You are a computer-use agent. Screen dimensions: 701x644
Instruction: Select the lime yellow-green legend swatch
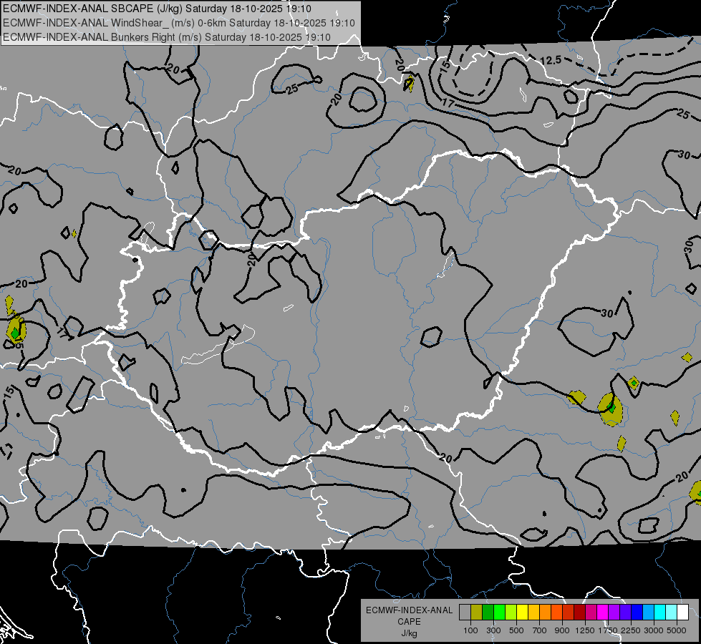tap(511, 613)
